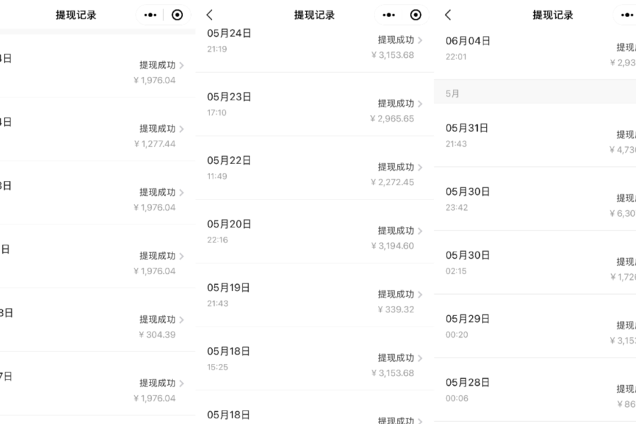Open the 05月22日 11:49 withdrawal record

pyautogui.click(x=314, y=167)
